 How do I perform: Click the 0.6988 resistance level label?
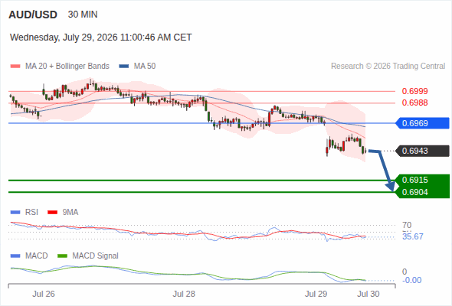pyautogui.click(x=414, y=103)
